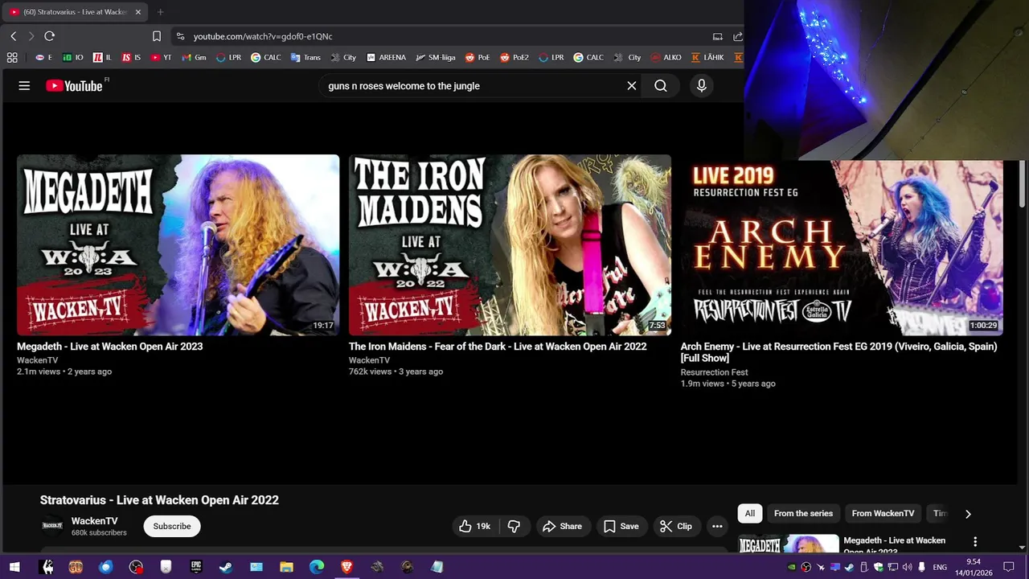Save the video to a playlist

(621, 526)
